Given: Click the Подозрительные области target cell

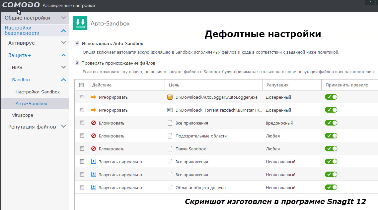Looking at the screenshot, I should pyautogui.click(x=201, y=136).
